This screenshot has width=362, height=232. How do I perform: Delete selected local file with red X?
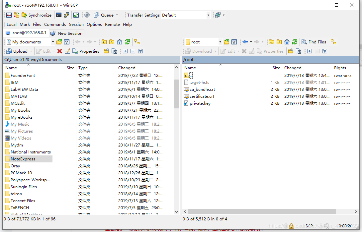tap(60, 51)
